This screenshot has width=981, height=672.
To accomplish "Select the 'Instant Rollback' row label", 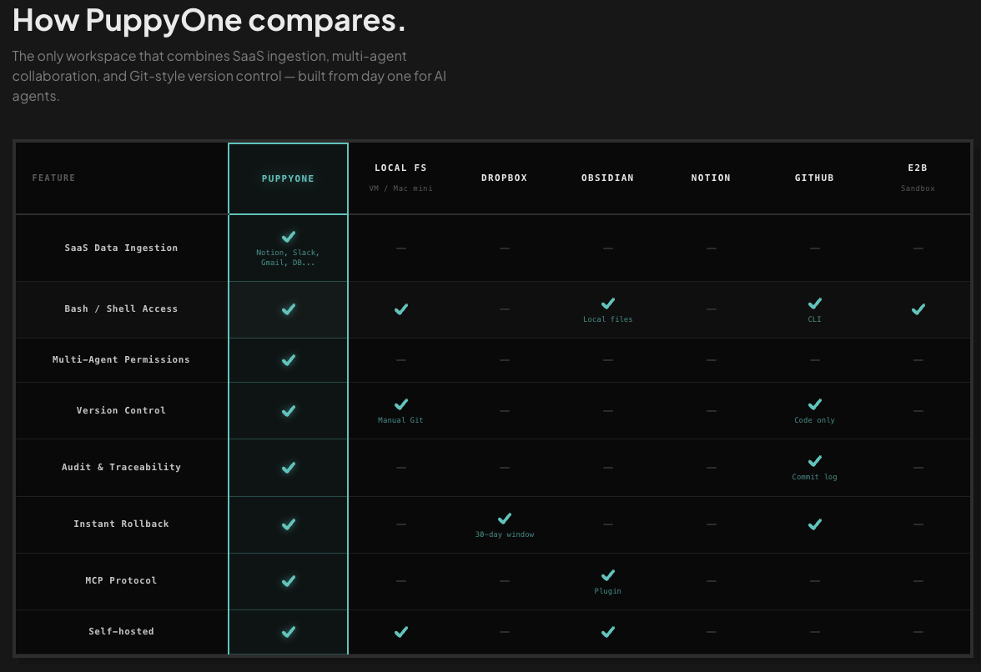I will tap(122, 524).
